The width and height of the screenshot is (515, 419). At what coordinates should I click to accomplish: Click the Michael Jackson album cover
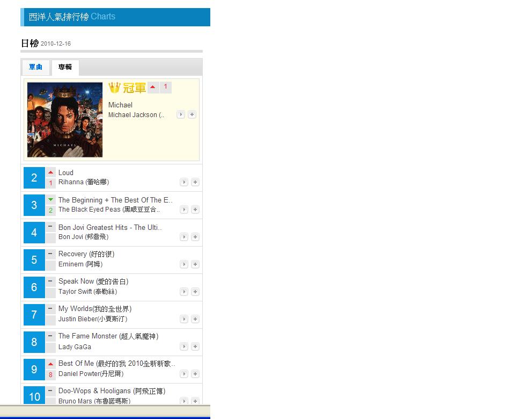point(64,119)
